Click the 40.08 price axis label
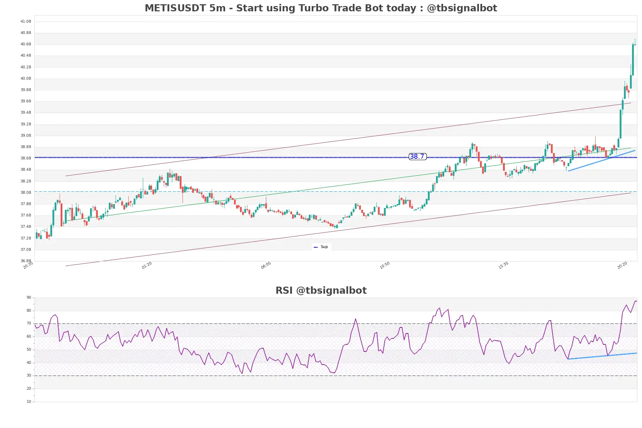 [26, 79]
